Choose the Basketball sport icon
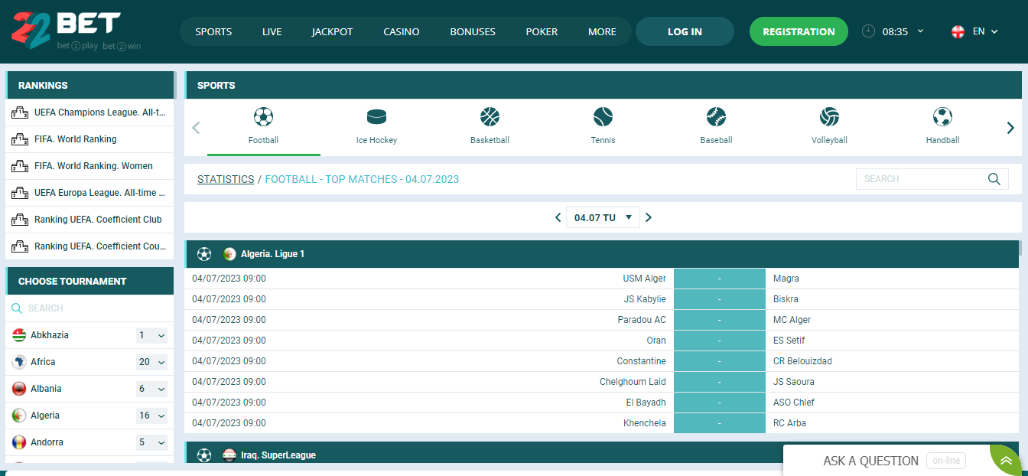The height and width of the screenshot is (476, 1028). tap(490, 117)
